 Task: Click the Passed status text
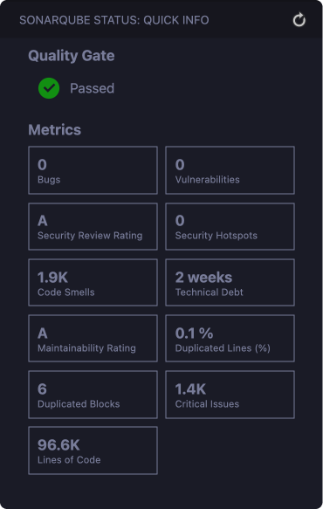tap(93, 88)
